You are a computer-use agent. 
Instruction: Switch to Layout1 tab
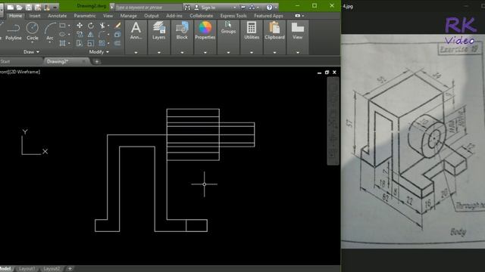click(27, 269)
